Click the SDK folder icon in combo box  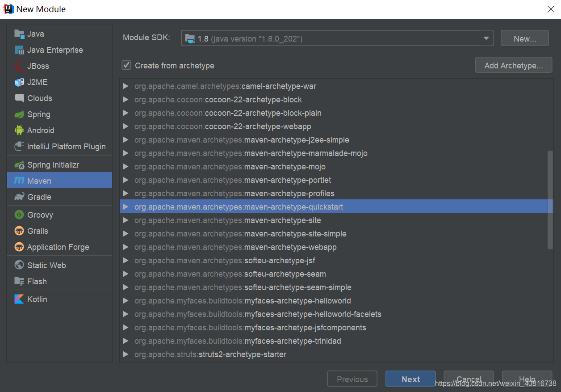point(190,38)
